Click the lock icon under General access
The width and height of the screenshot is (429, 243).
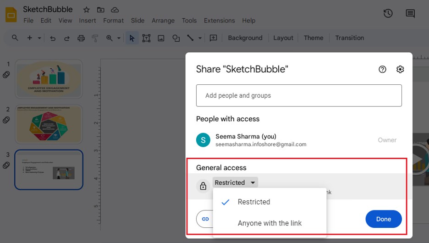pyautogui.click(x=203, y=186)
